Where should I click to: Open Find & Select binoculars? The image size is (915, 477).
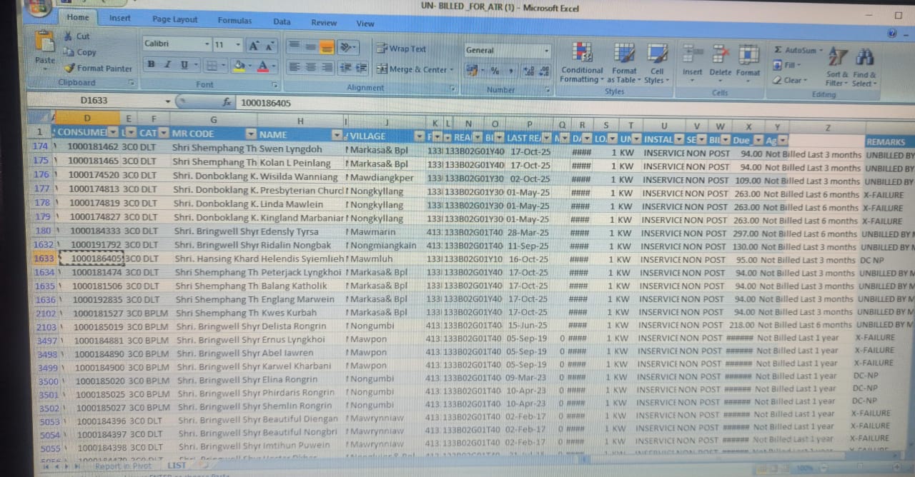[864, 66]
